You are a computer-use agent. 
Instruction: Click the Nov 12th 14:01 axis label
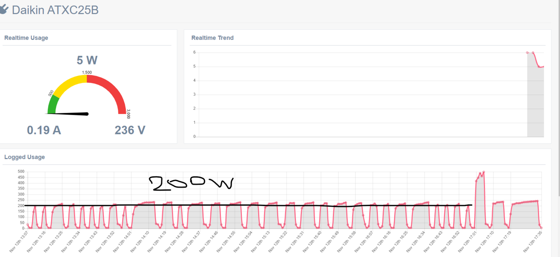click(x=122, y=242)
